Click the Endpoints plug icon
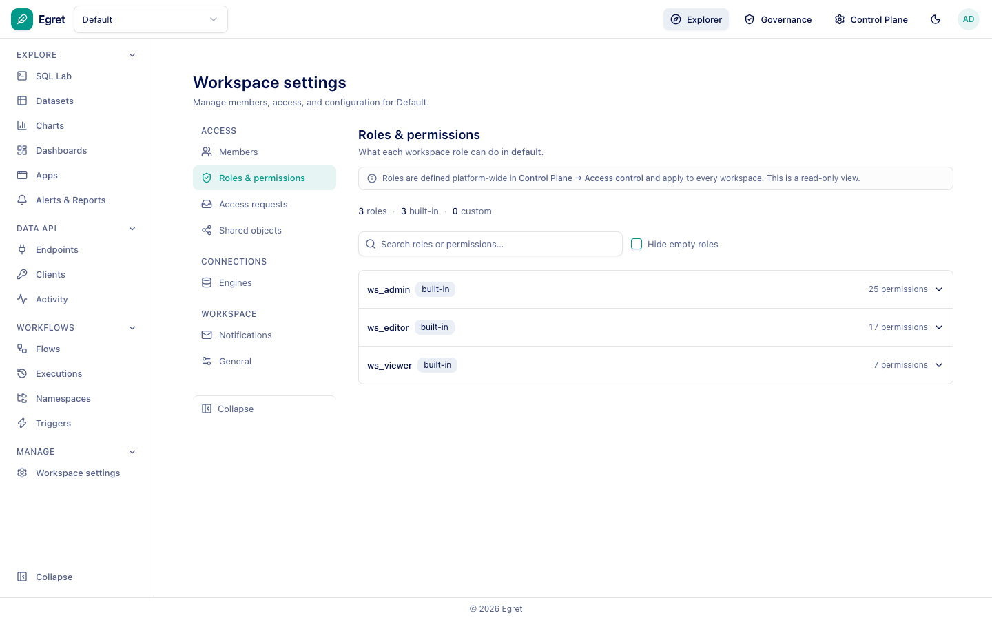Image resolution: width=992 pixels, height=620 pixels. [x=22, y=249]
